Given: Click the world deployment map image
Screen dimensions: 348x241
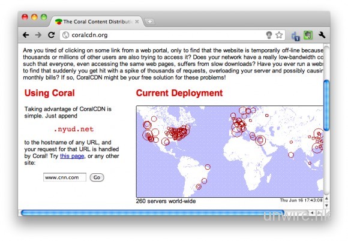Looking at the screenshot, I should tap(230, 152).
